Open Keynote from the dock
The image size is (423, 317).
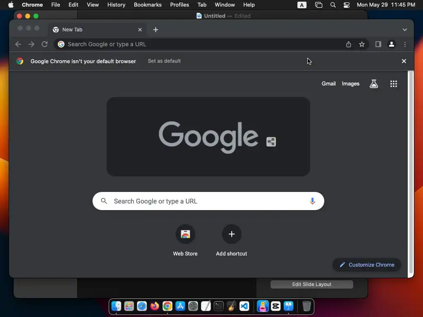(288, 306)
